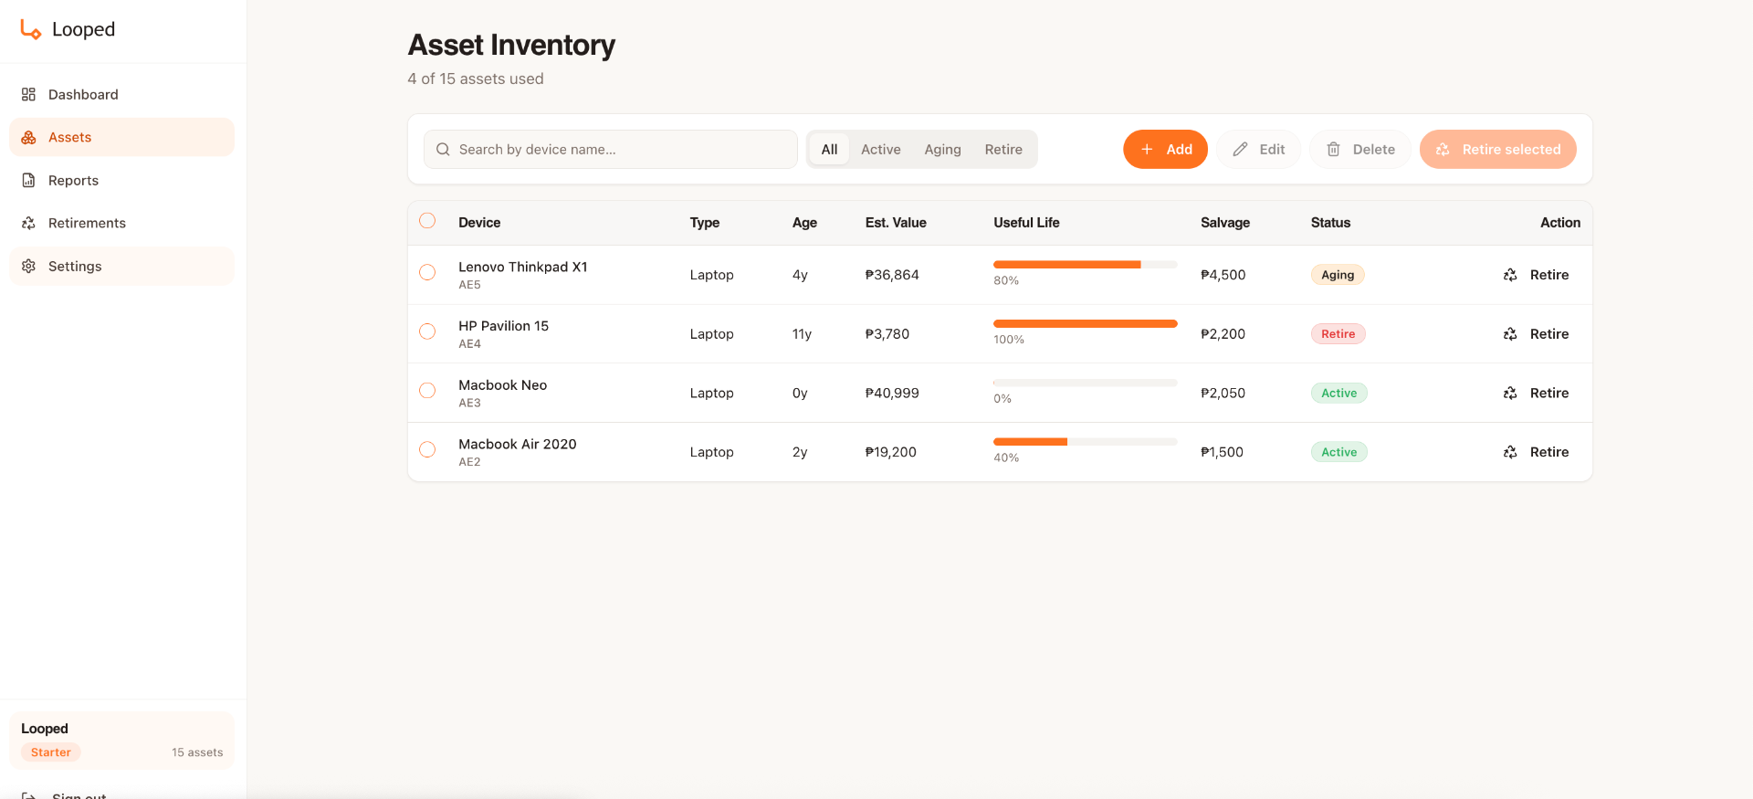Click the Retirements recycle icon in sidebar
The height and width of the screenshot is (799, 1753).
coord(28,223)
